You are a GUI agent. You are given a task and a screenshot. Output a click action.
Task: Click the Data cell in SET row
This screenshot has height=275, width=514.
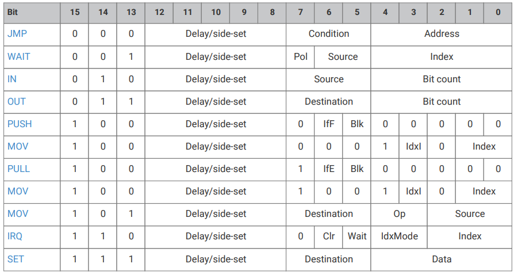(442, 259)
